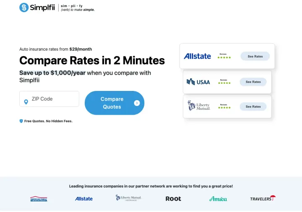Screen dimensions: 302x212
Task: Click See Rates for USAA
Action: tap(253, 82)
